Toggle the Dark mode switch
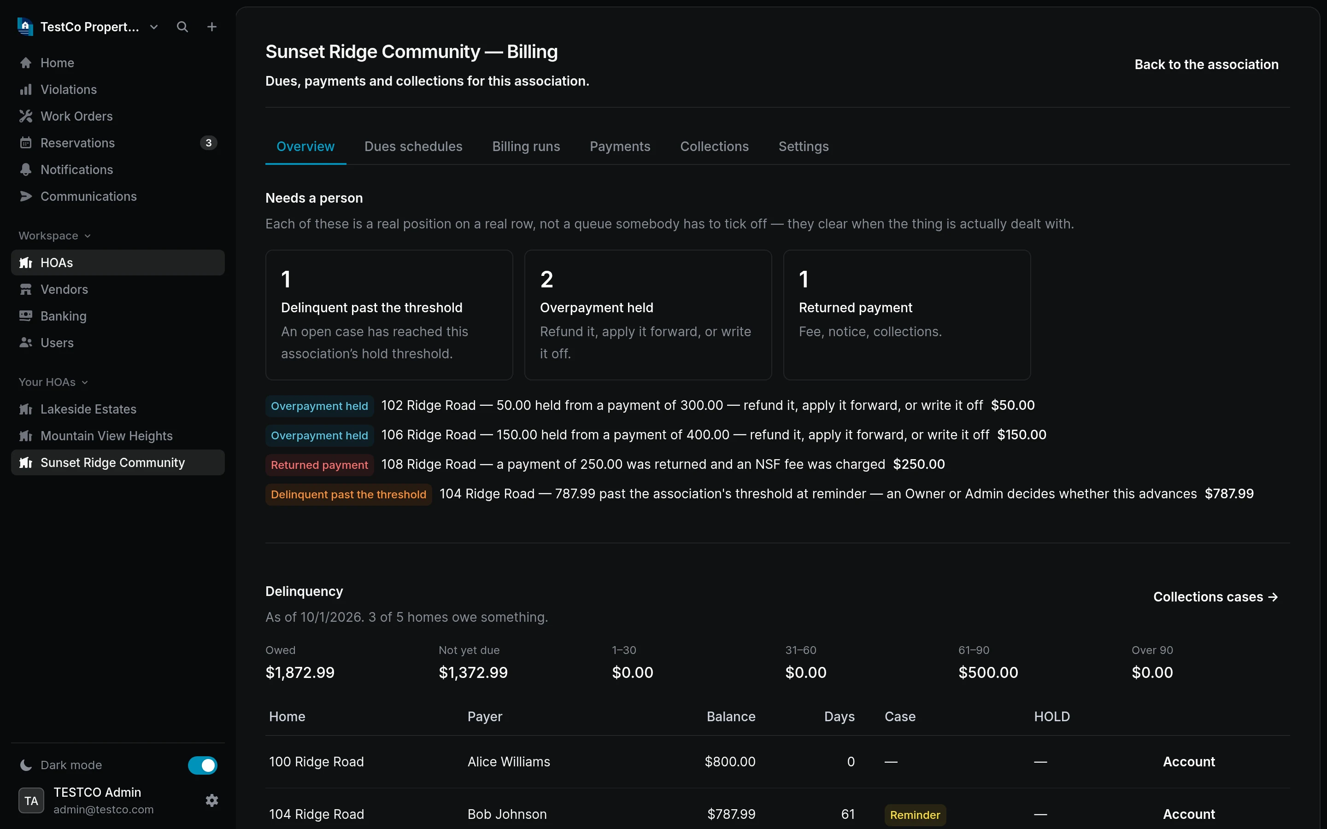 click(202, 765)
